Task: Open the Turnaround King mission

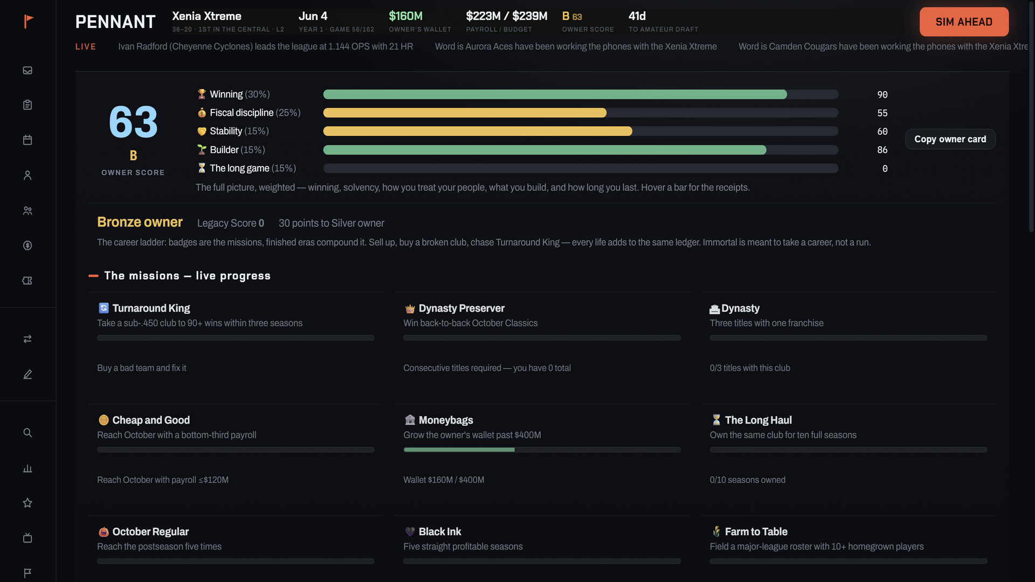Action: pyautogui.click(x=236, y=338)
